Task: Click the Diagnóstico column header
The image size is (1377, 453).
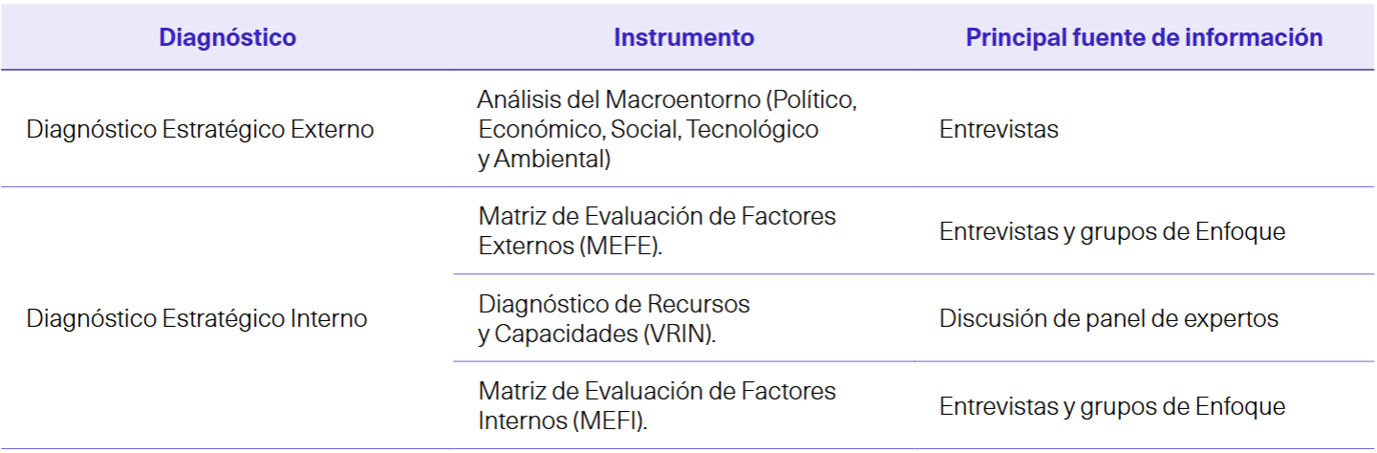Action: pos(227,37)
